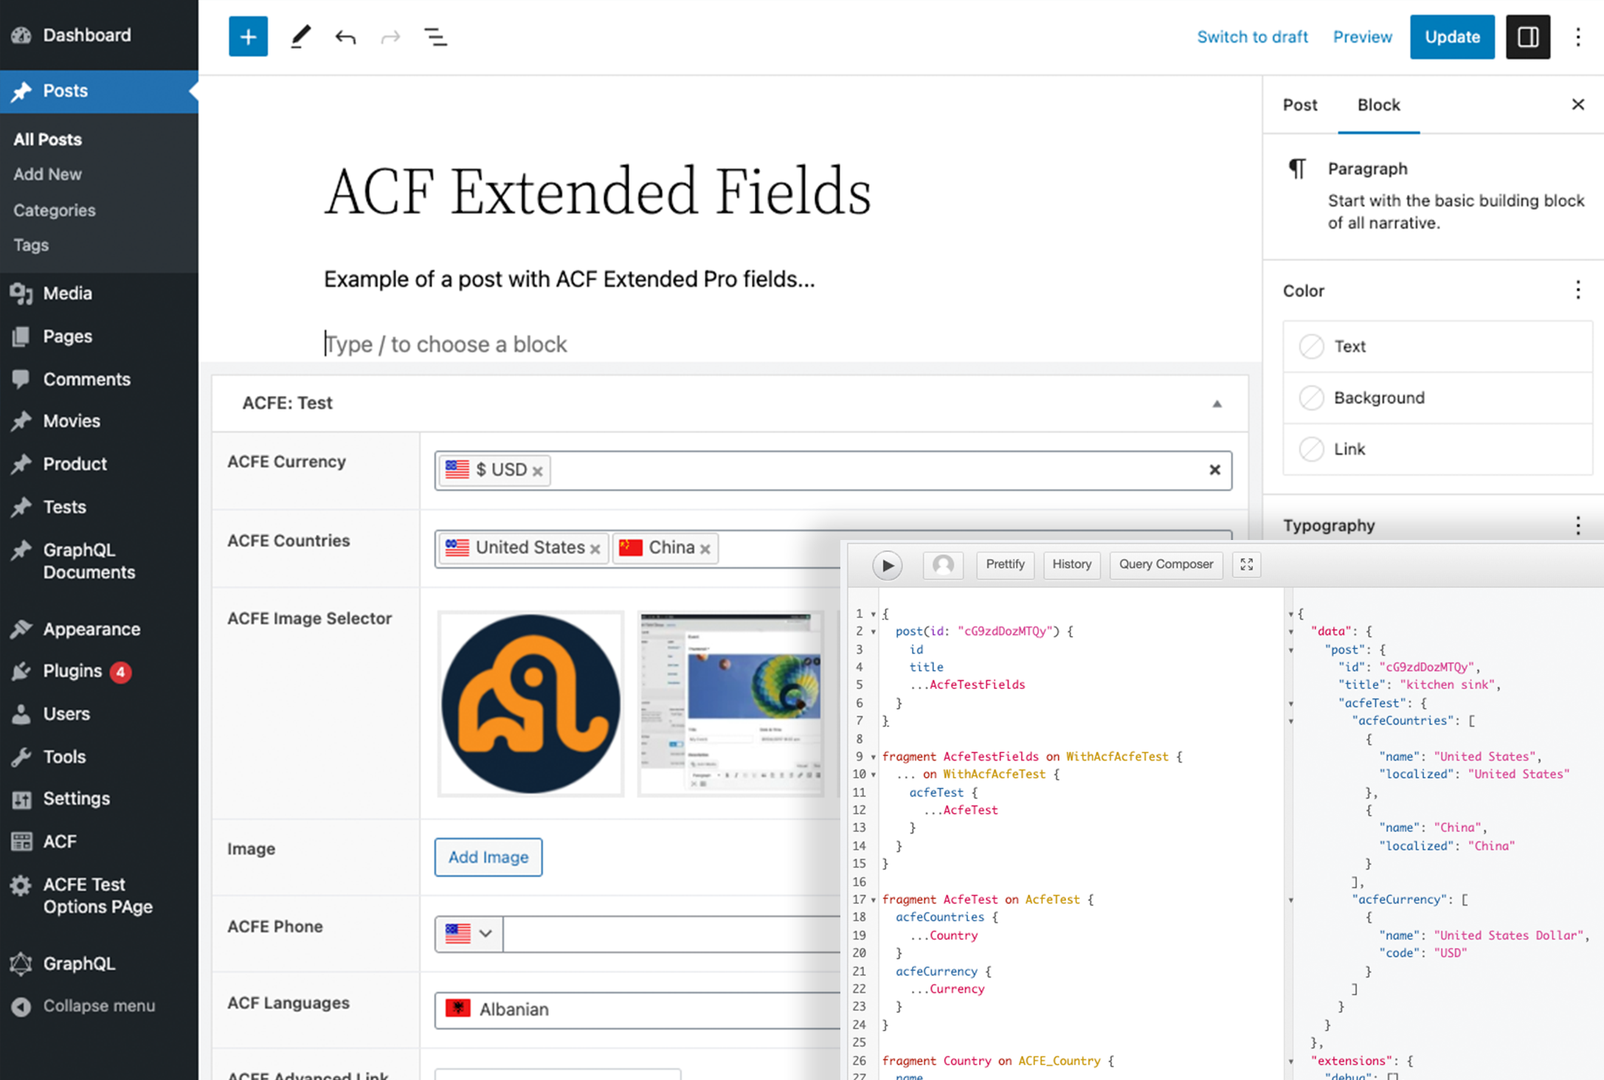Image resolution: width=1604 pixels, height=1080 pixels.
Task: Select the pencil Tools icon
Action: click(x=300, y=36)
